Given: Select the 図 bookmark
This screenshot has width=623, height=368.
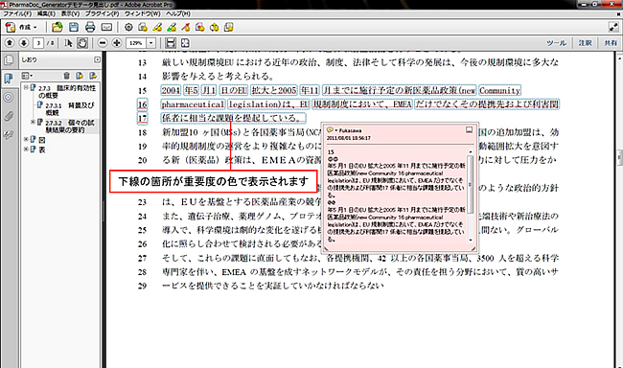Looking at the screenshot, I should pos(42,140).
